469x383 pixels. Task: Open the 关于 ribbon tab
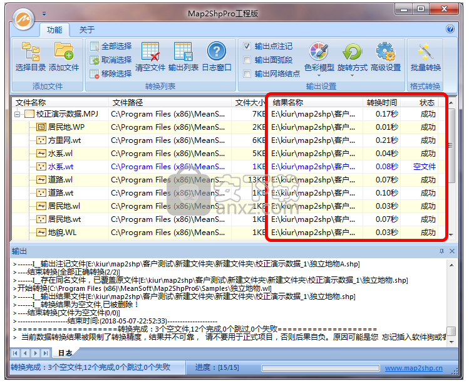pyautogui.click(x=87, y=30)
